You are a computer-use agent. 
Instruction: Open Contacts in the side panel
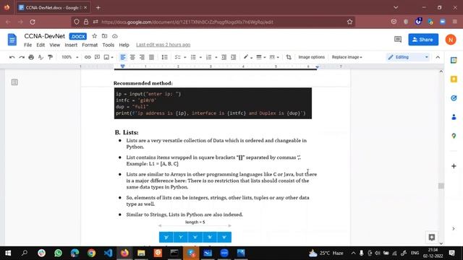(454, 117)
